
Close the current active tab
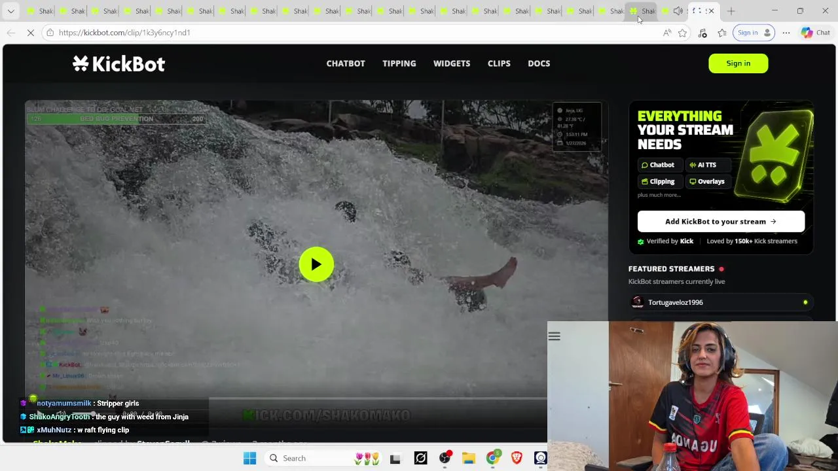(711, 11)
